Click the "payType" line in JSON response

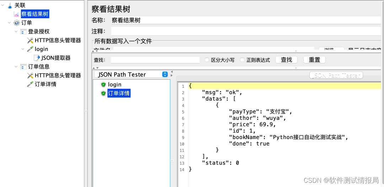261,112
